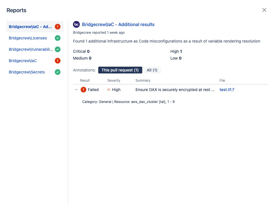Viewport: 274px width, 213px height.
Task: Click the red failed icon beside Bridgecrew\IaC - Ad...
Action: pyautogui.click(x=58, y=27)
